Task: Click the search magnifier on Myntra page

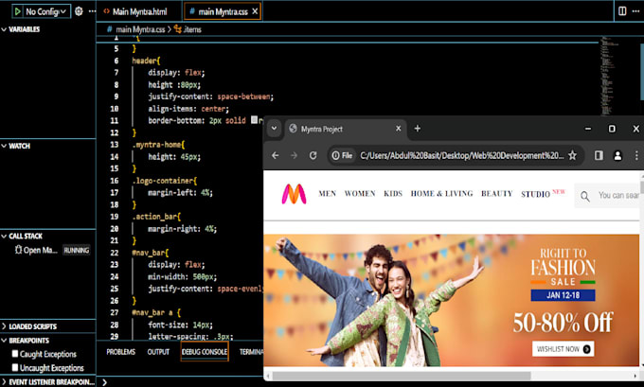Action: (585, 196)
